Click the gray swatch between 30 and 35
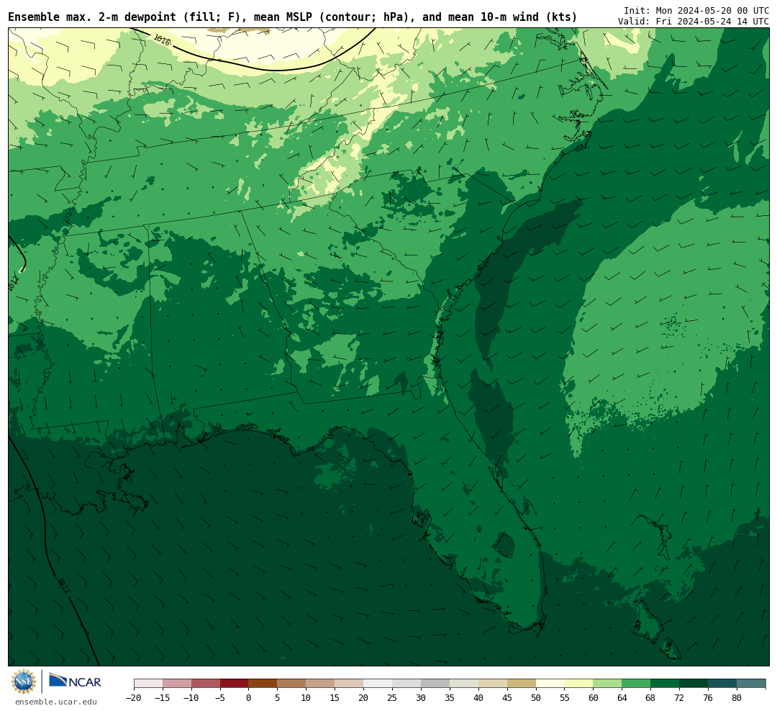This screenshot has width=777, height=711. [x=435, y=684]
